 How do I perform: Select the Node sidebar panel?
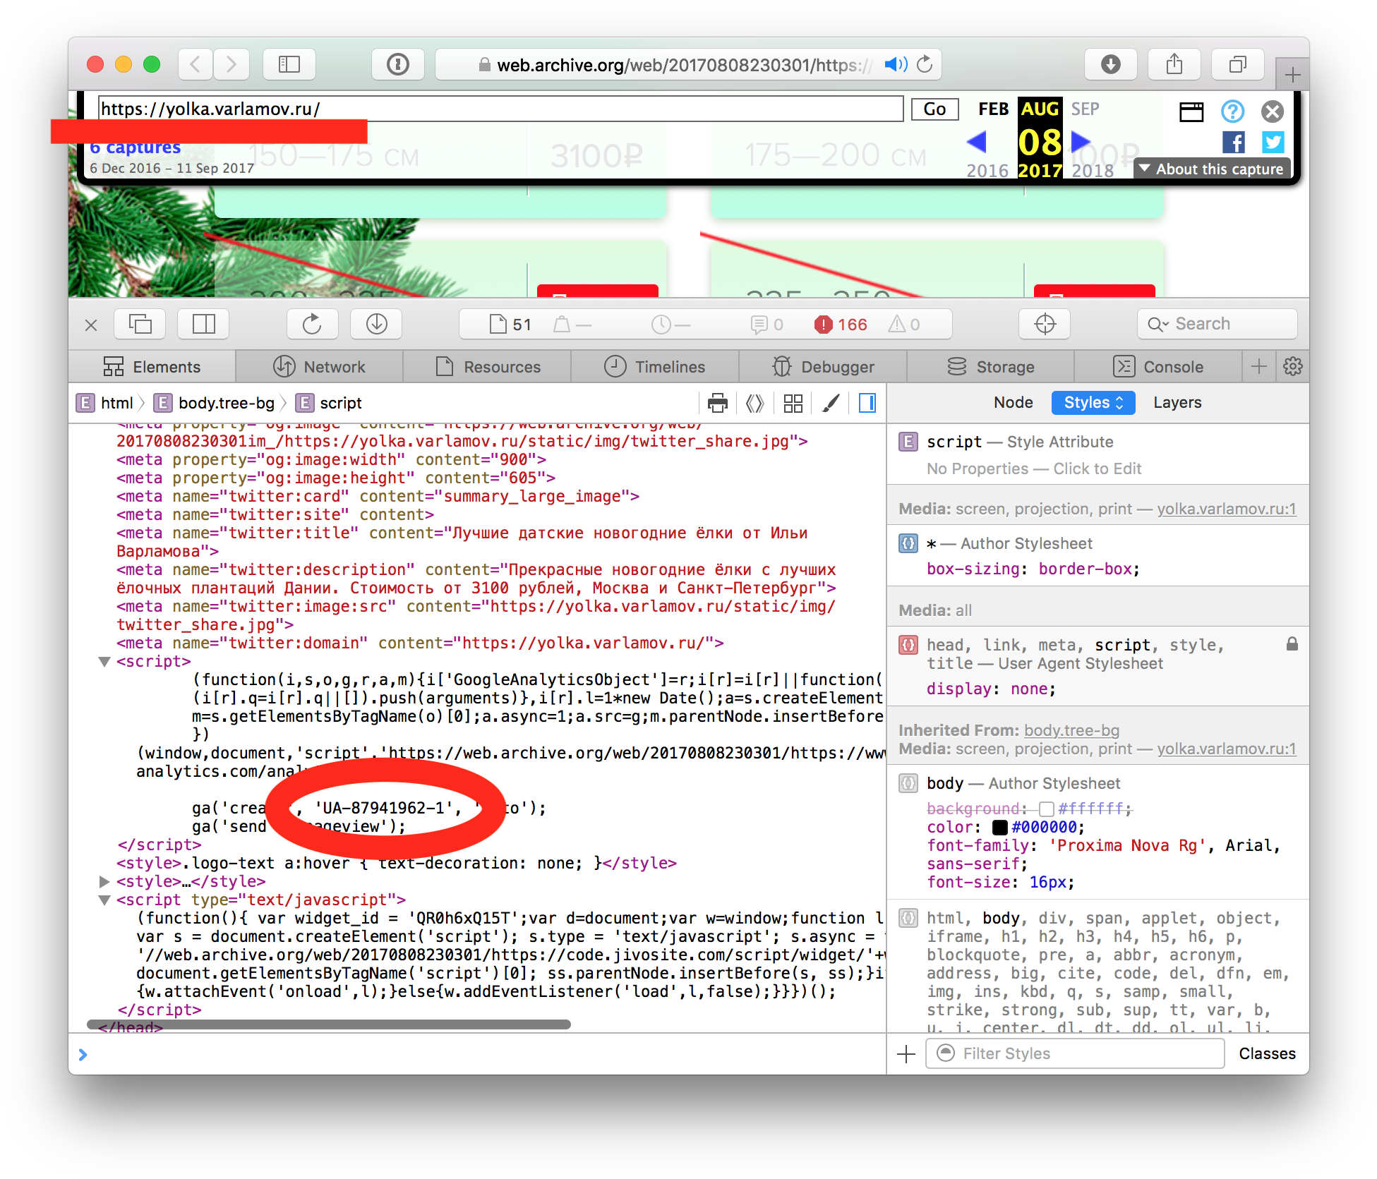1013,403
